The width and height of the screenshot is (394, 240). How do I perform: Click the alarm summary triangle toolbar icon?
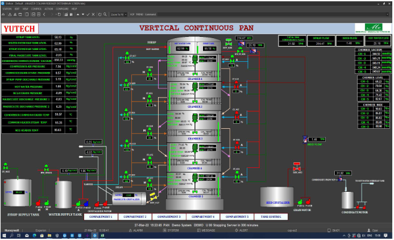click(x=10, y=15)
